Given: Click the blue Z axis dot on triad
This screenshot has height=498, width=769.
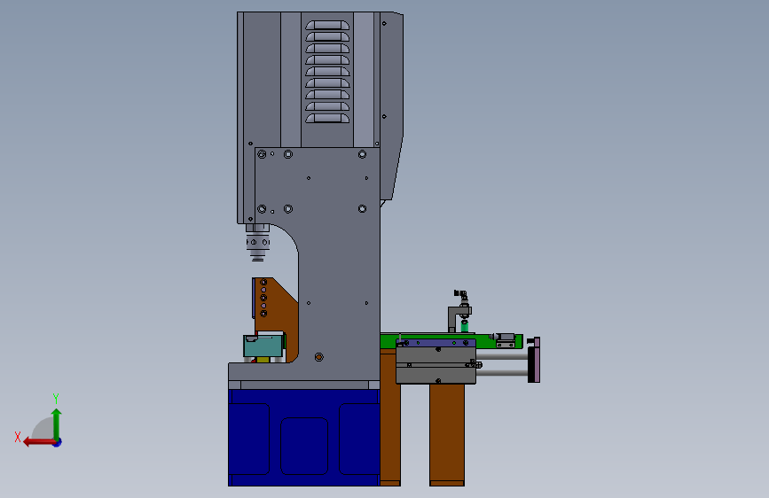Looking at the screenshot, I should tap(58, 442).
